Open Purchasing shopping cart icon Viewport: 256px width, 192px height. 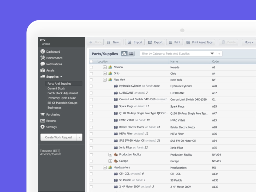(42, 114)
